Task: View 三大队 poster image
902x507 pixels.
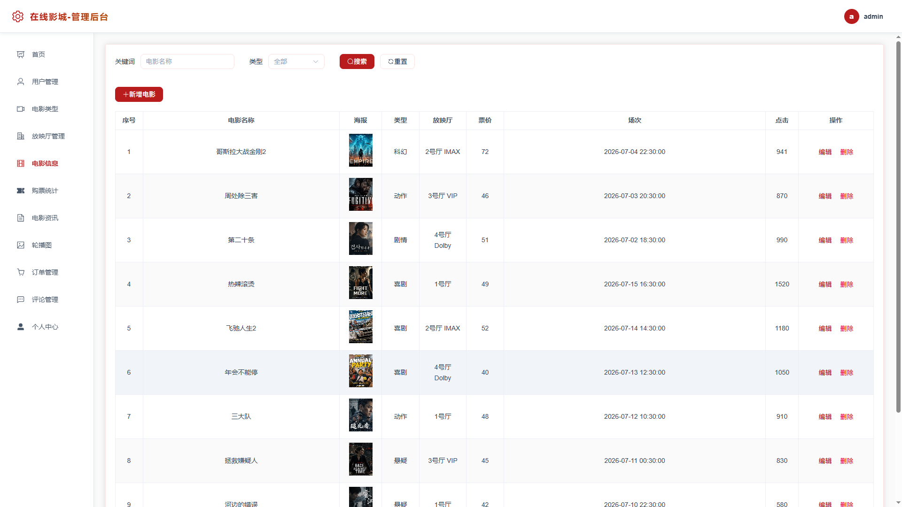Action: click(x=361, y=415)
